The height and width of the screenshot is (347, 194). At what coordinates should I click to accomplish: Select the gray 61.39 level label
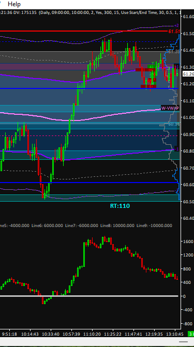point(173,52)
